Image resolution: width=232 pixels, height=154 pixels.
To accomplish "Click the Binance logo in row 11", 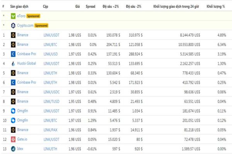I will coord(13,130).
